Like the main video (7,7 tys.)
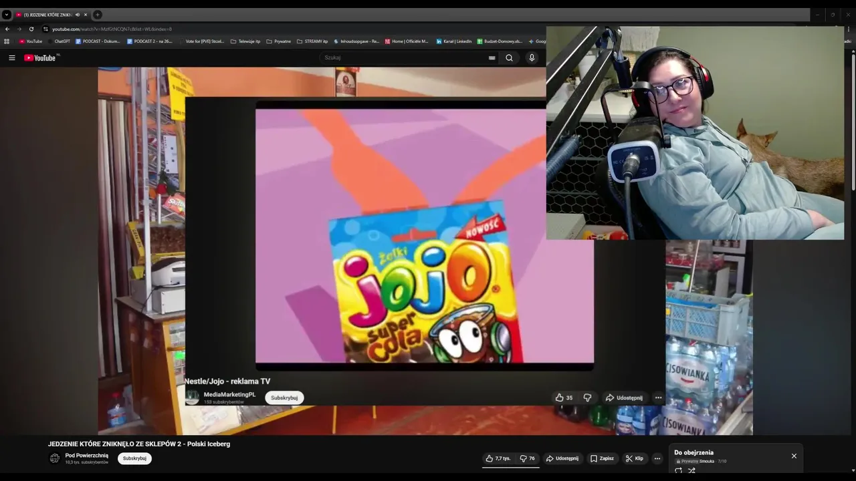Image resolution: width=856 pixels, height=481 pixels. coord(498,458)
